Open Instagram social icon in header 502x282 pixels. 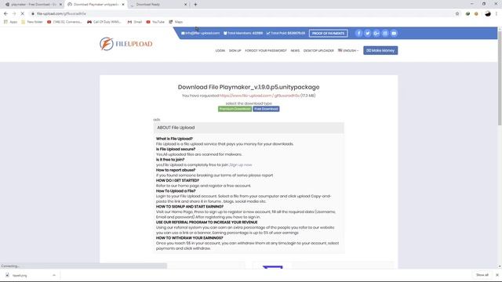[385, 33]
